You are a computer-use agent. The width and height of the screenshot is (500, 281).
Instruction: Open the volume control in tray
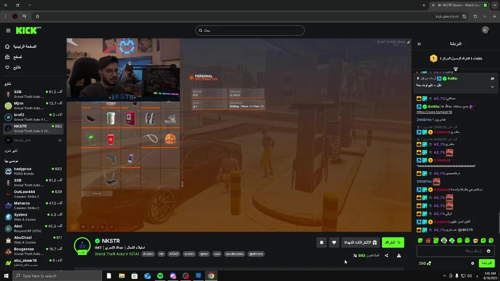(x=470, y=276)
